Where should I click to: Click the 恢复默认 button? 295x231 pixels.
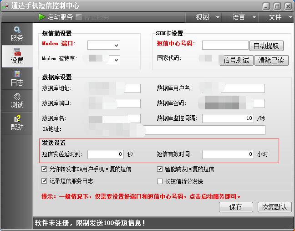[275, 207]
